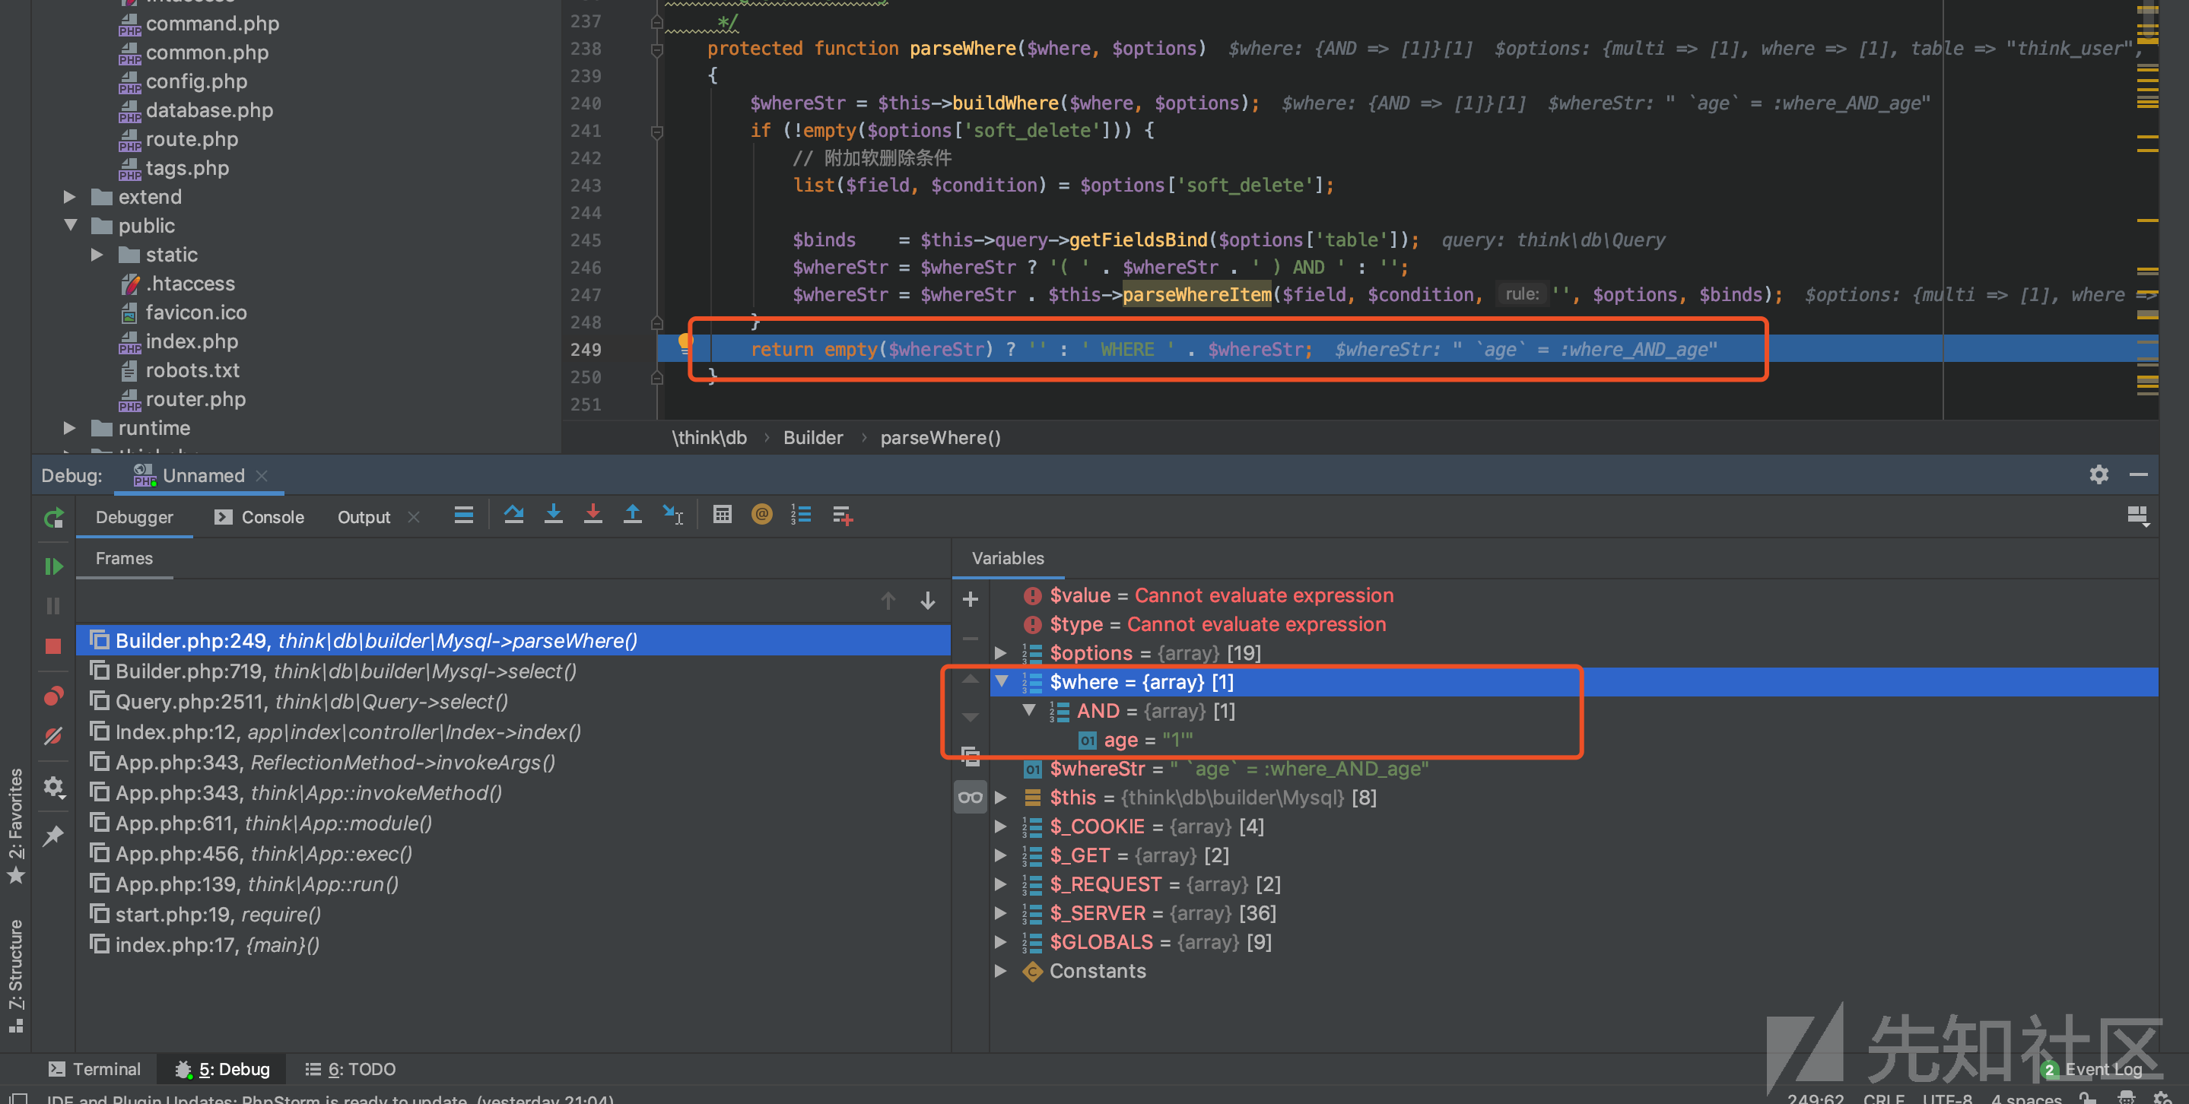Viewport: 2189px width, 1104px height.
Task: Expand the $options array variable
Action: click(x=1002, y=653)
